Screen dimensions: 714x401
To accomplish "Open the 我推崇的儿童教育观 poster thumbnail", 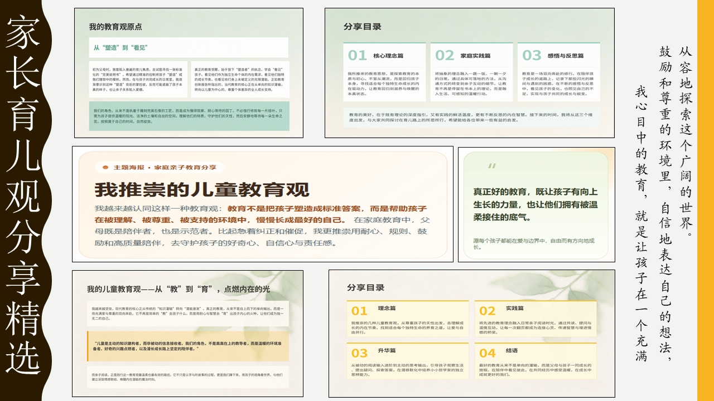I will tap(263, 204).
